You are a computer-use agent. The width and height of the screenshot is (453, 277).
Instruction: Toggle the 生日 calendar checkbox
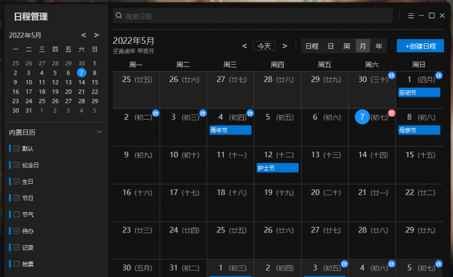tap(17, 181)
